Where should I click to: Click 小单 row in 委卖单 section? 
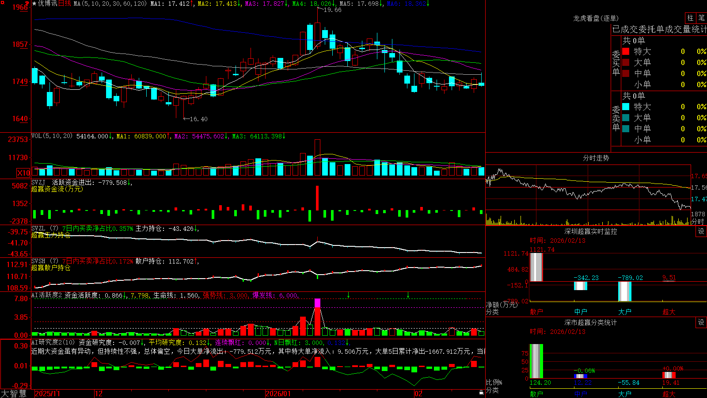click(663, 140)
